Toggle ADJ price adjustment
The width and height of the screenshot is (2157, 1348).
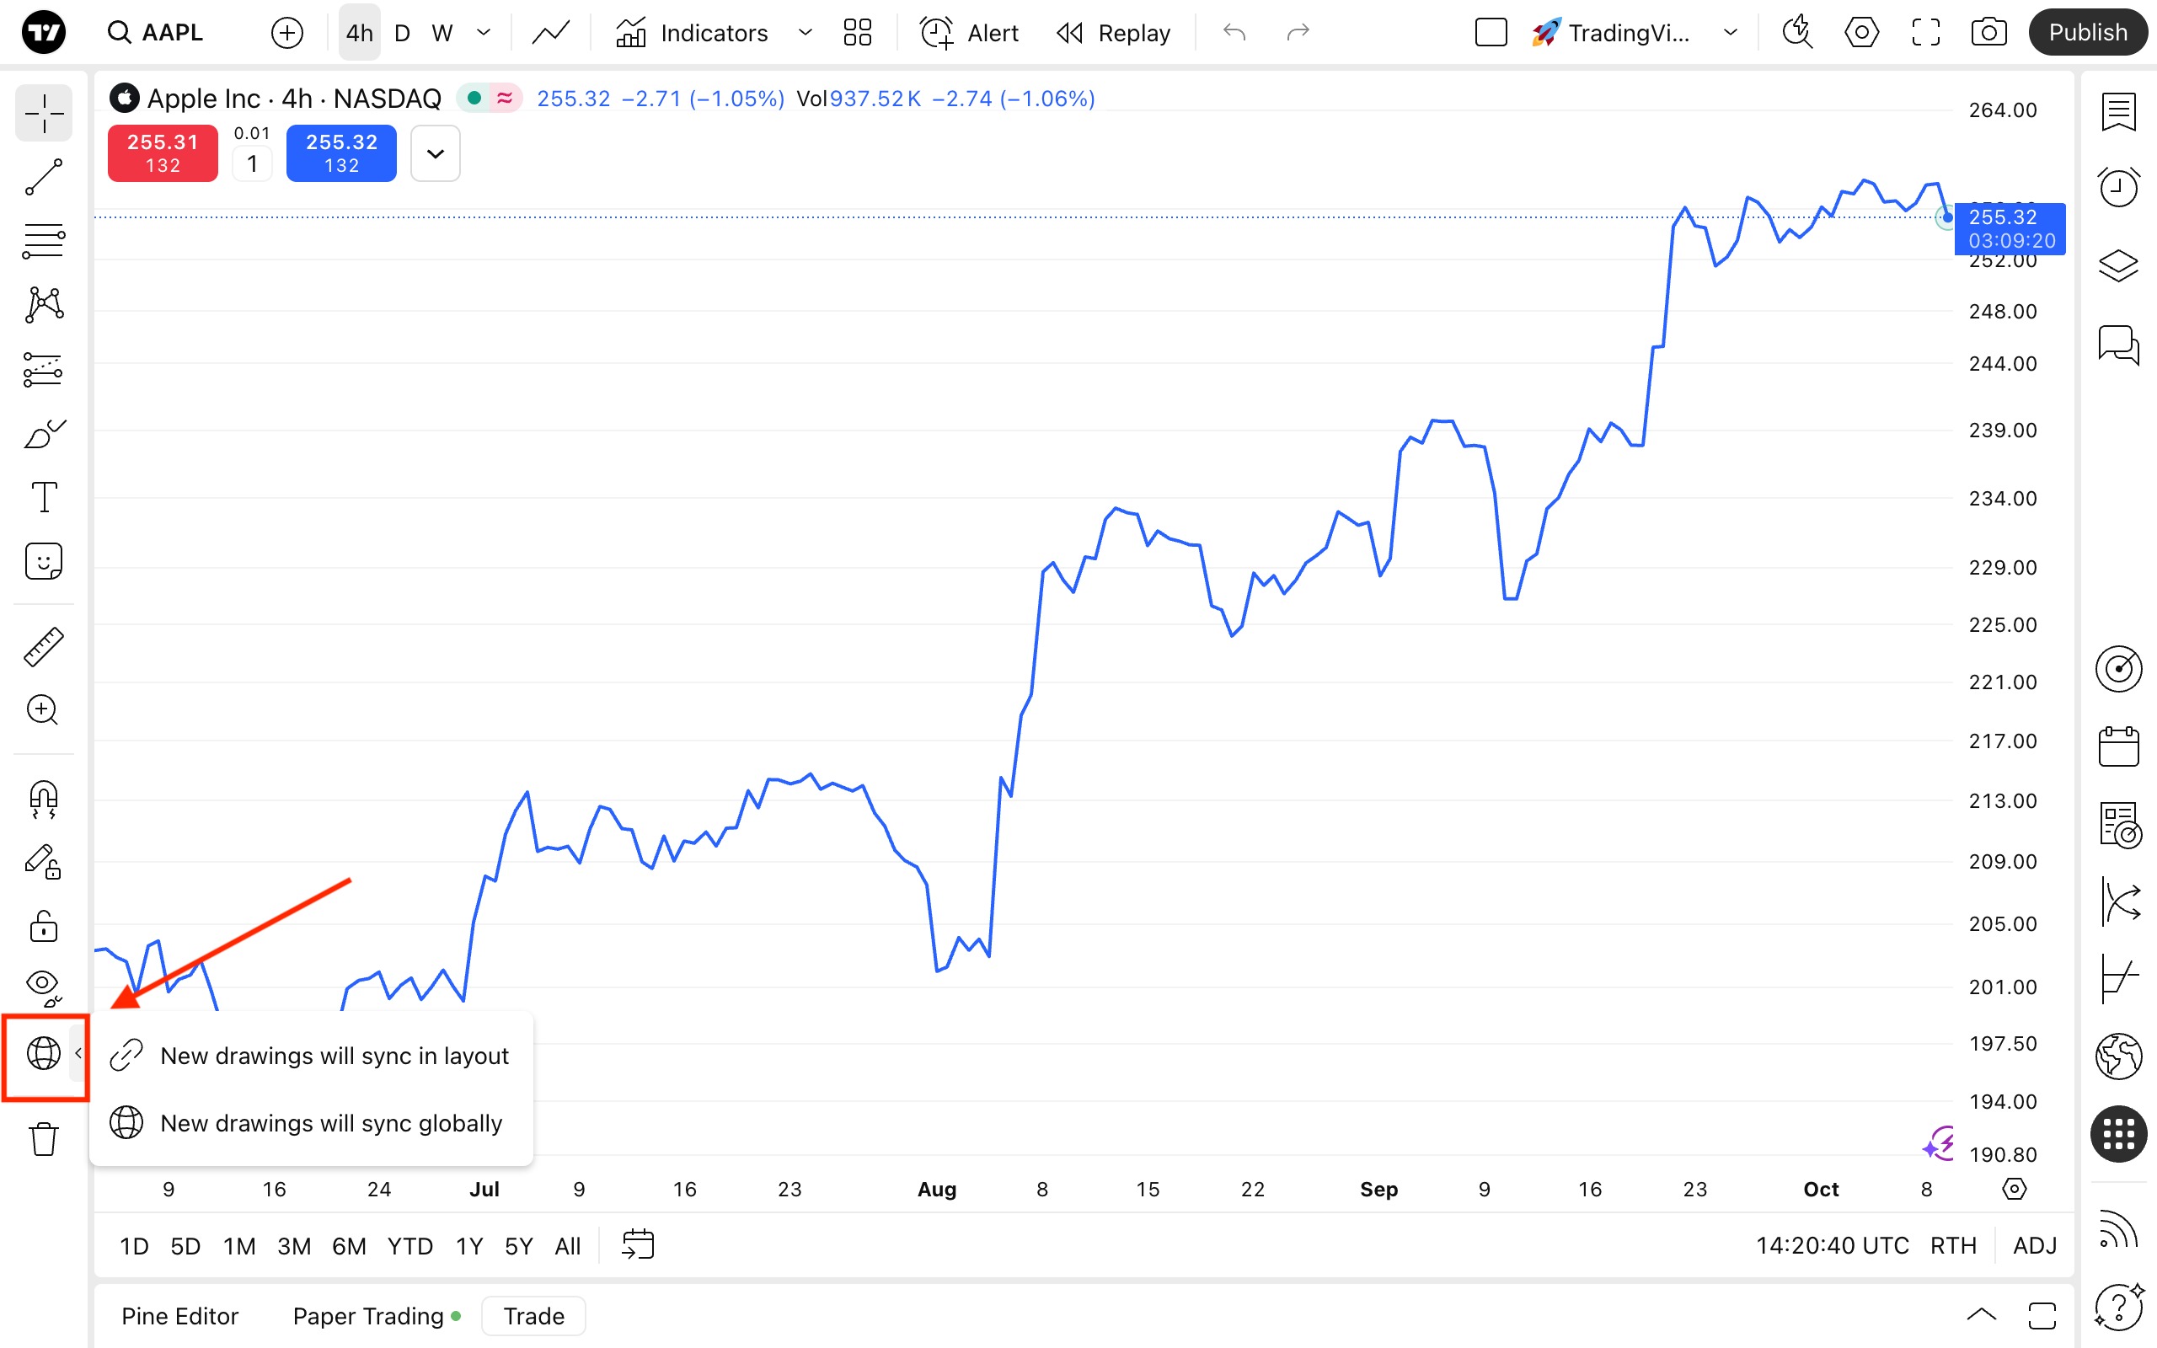[2034, 1245]
